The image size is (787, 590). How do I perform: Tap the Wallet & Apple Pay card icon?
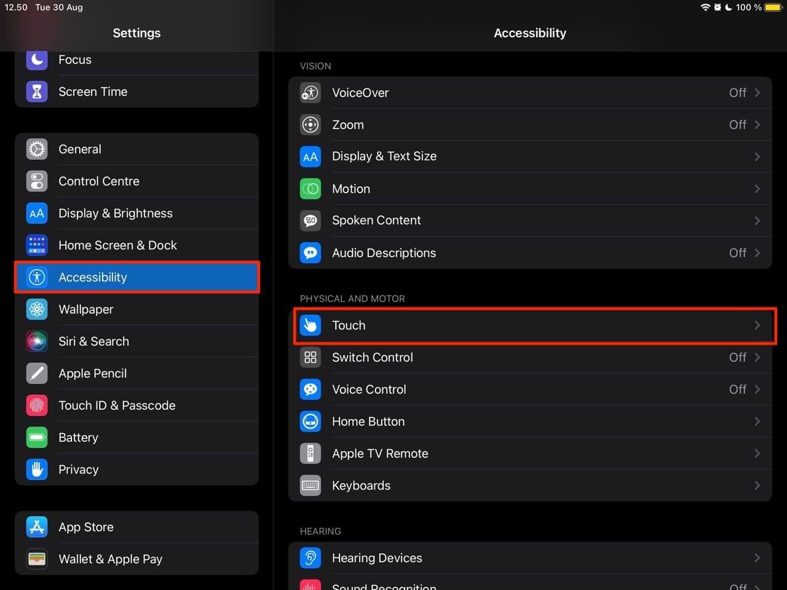[x=37, y=559]
